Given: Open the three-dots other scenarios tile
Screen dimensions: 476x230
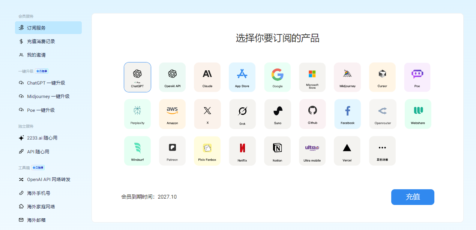Looking at the screenshot, I should pos(382,151).
